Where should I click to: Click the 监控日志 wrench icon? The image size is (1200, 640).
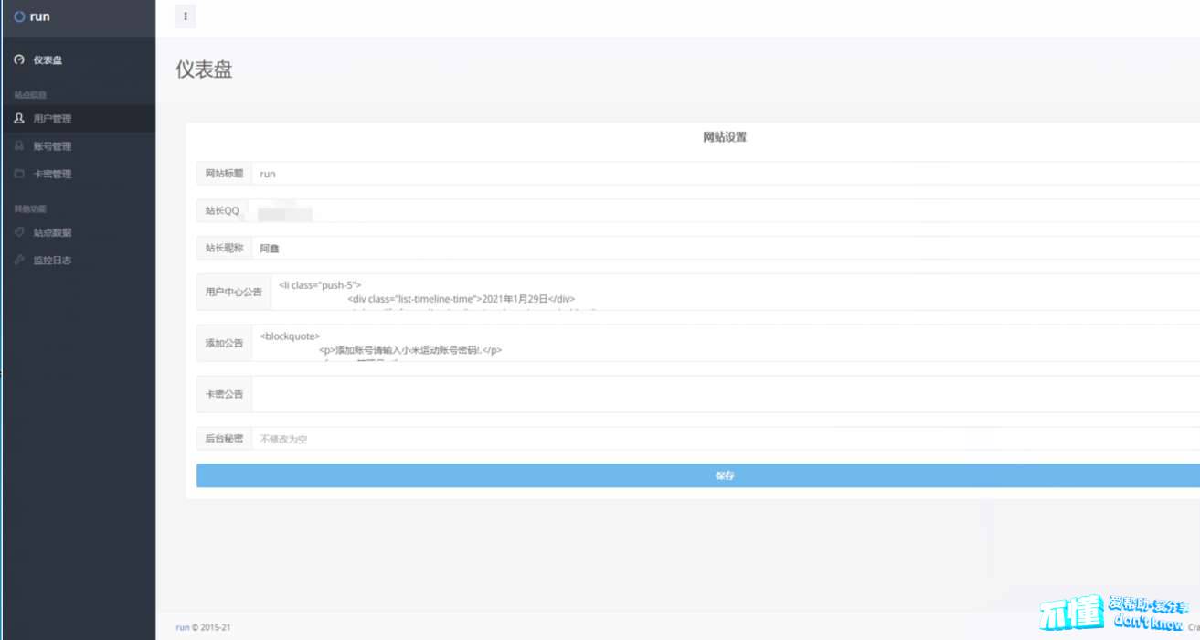(x=19, y=261)
